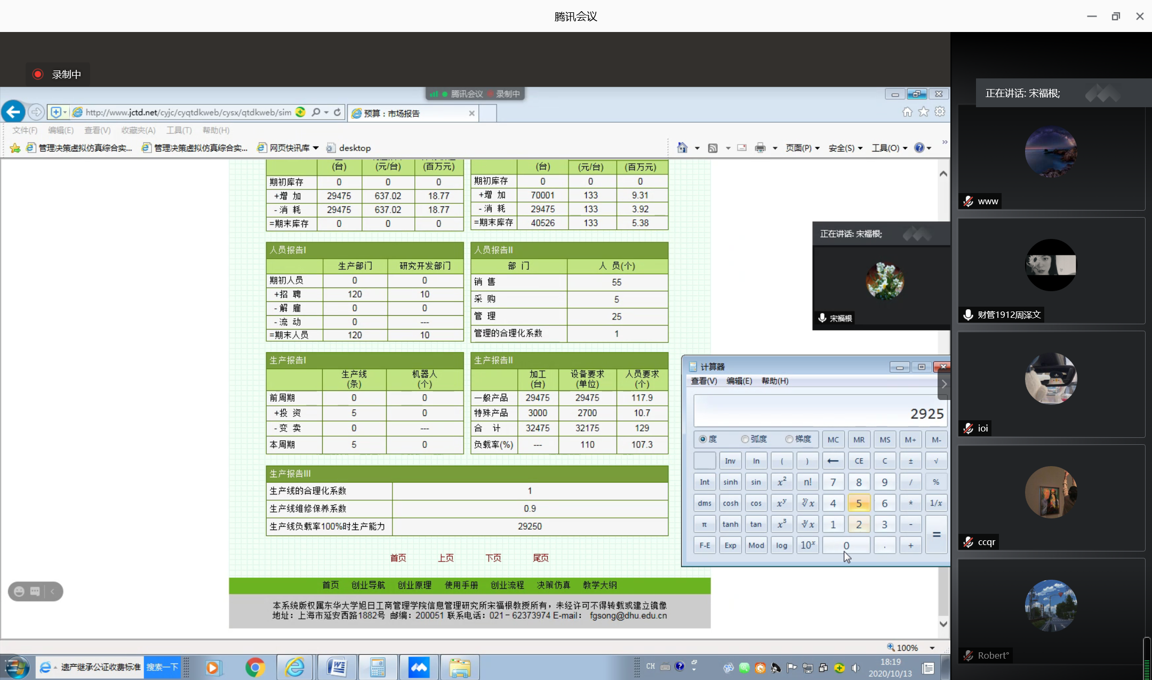Click the page refresh icon
Screen dimensions: 1152x680
pos(337,112)
